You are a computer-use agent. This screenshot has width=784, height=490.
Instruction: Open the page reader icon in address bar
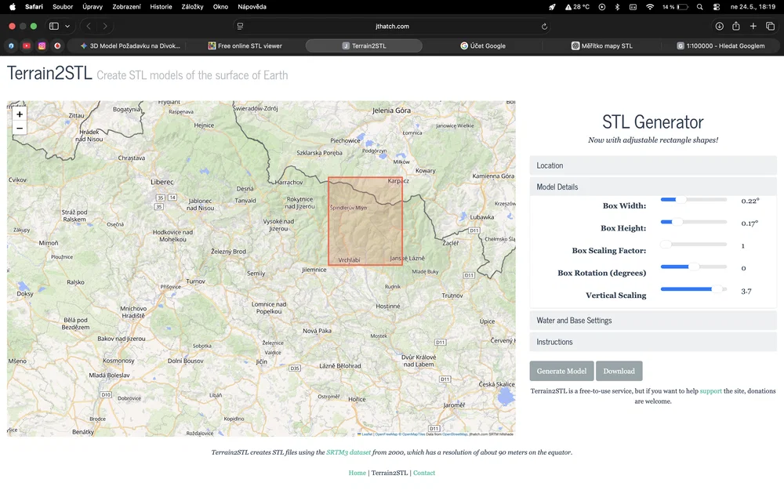pyautogui.click(x=240, y=27)
